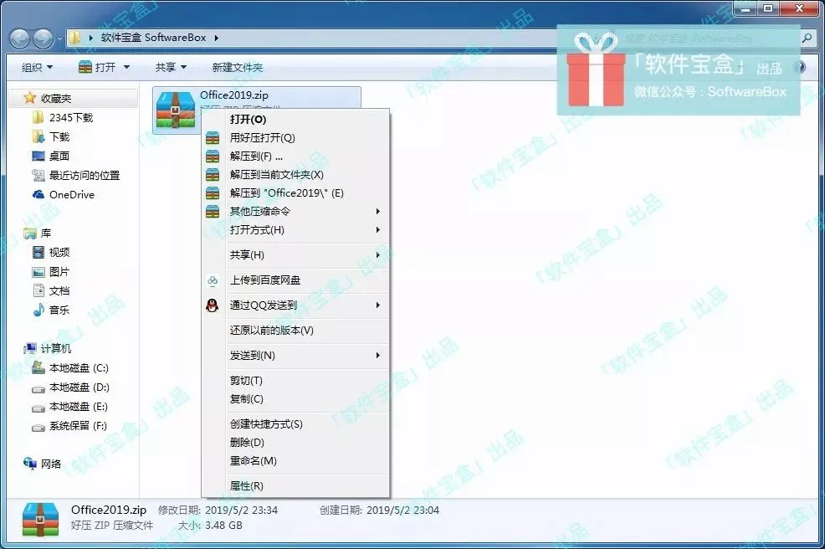
Task: Click the OneDrive cloud icon
Action: point(38,195)
